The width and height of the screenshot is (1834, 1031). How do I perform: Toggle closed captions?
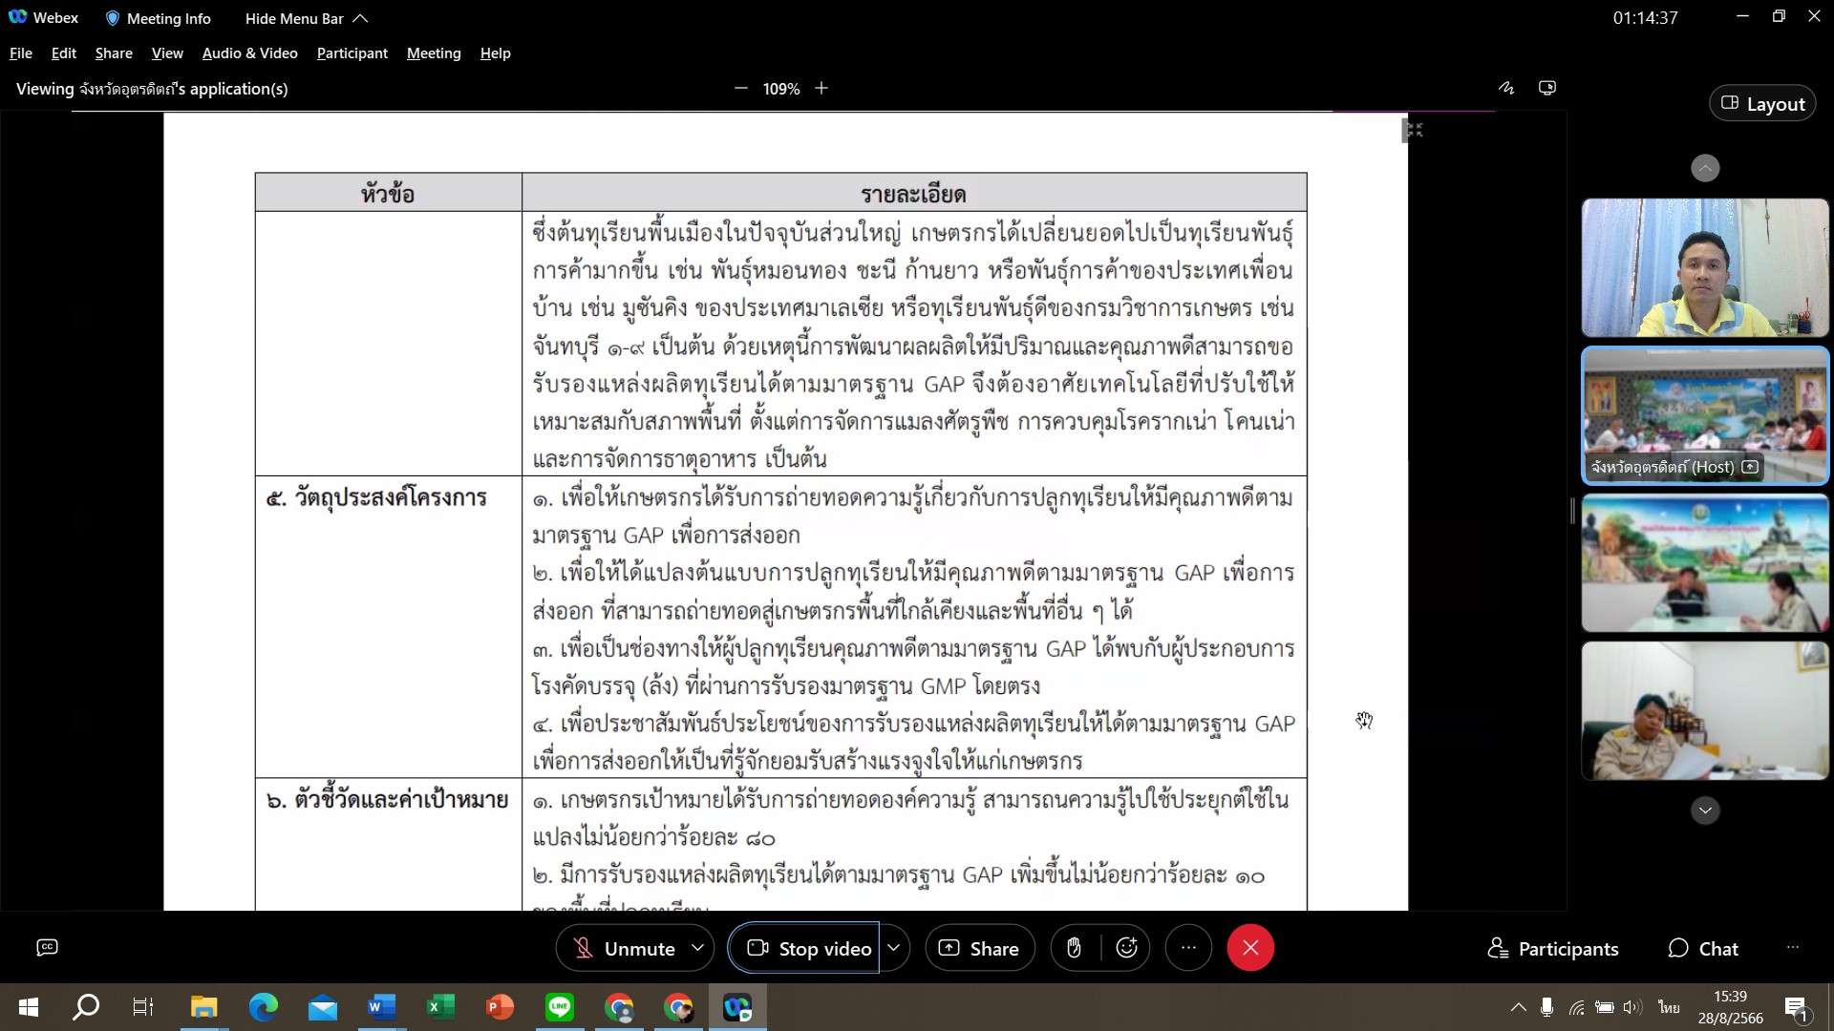click(47, 947)
